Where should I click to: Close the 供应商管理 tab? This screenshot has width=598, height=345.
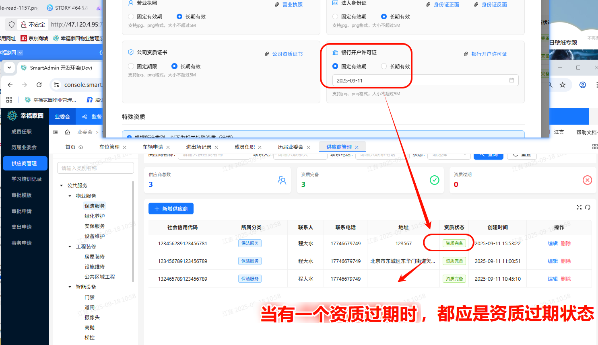point(357,148)
